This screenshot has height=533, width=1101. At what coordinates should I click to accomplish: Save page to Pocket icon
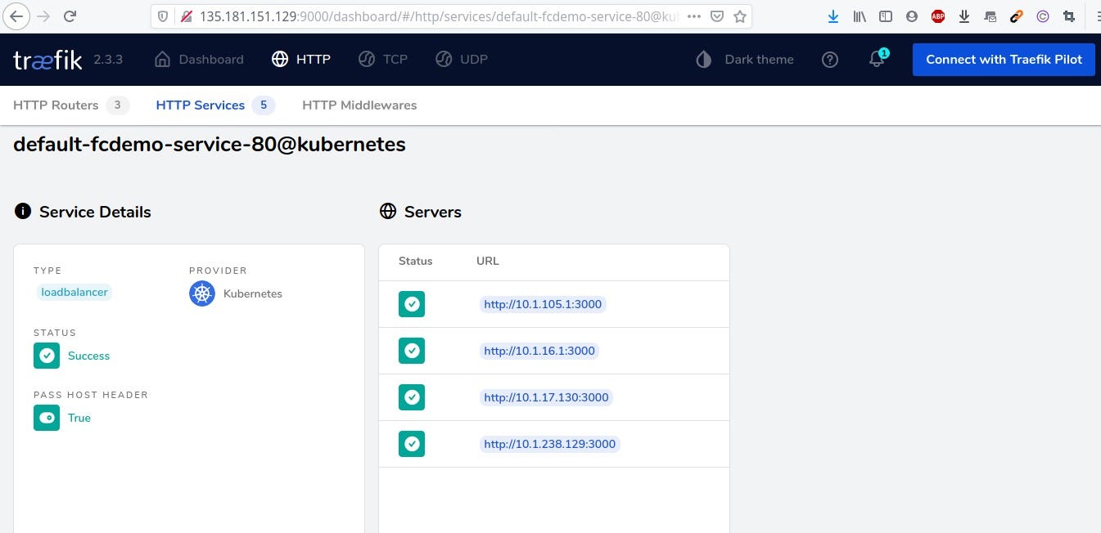coord(717,16)
